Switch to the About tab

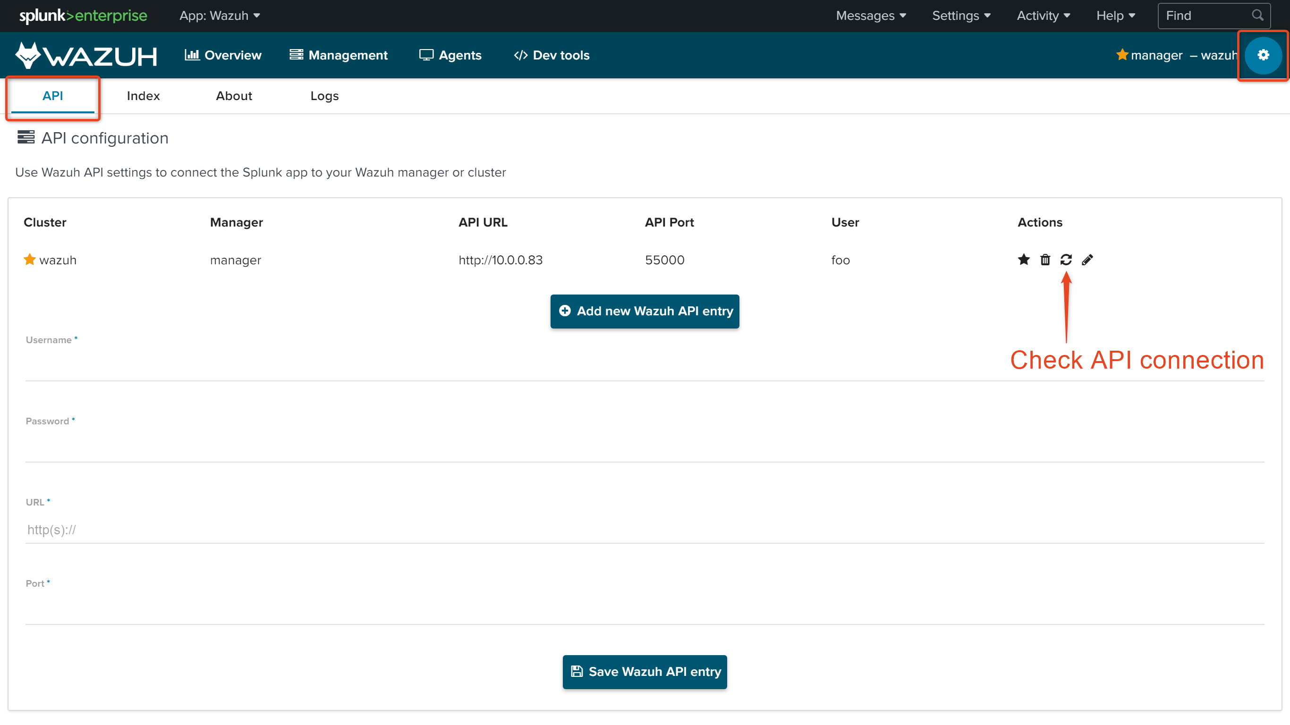pyautogui.click(x=234, y=96)
